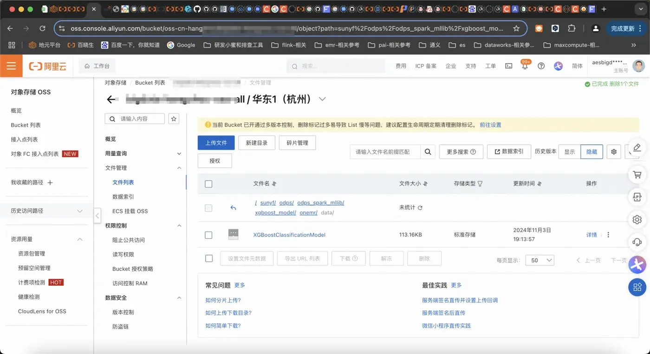Open list settings gear icon
Image resolution: width=650 pixels, height=354 pixels.
[x=614, y=152]
